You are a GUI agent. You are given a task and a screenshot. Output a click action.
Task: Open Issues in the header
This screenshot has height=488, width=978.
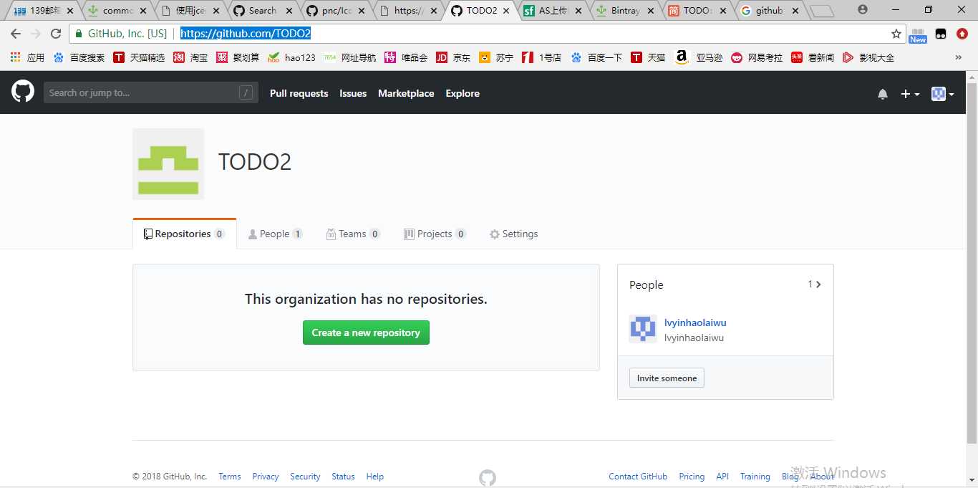tap(353, 93)
